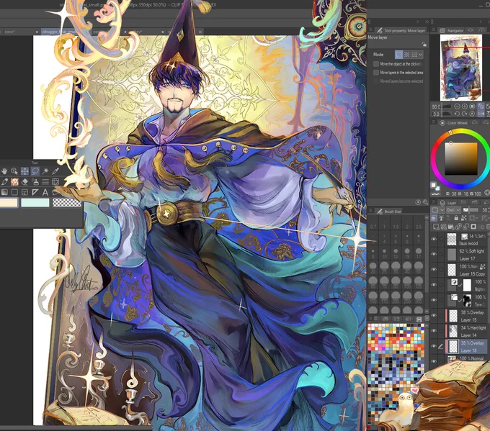Select the Hand (move canvas) tool
Screen dimensions: 490x431
click(x=4, y=171)
